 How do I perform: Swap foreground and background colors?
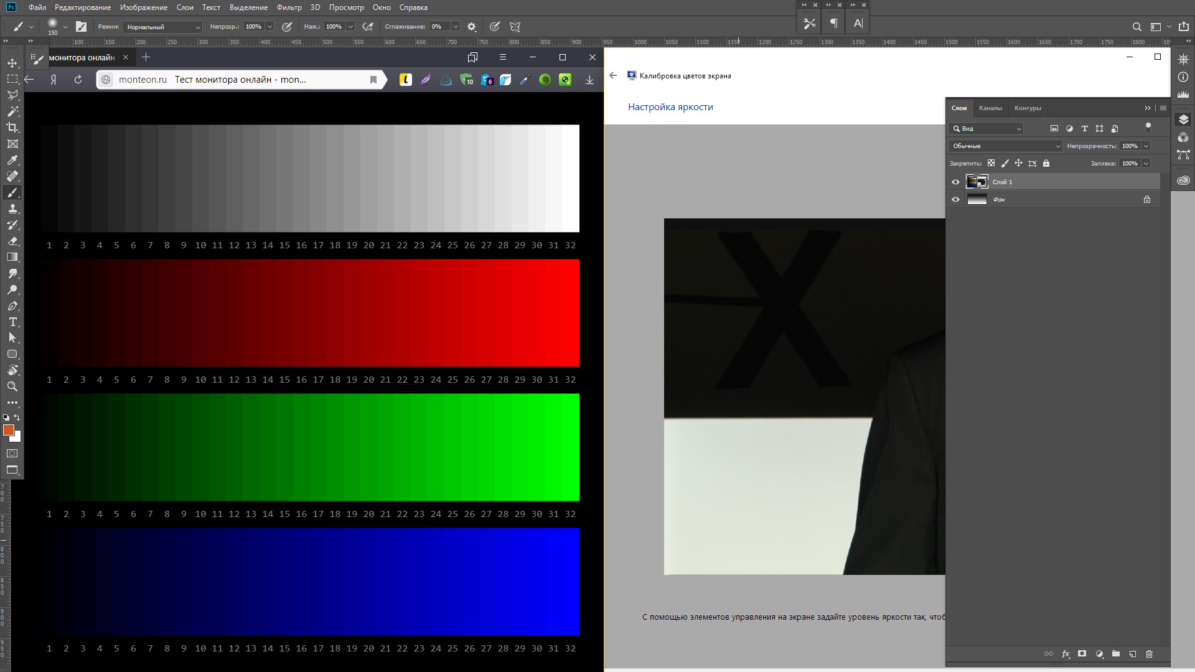pos(17,418)
